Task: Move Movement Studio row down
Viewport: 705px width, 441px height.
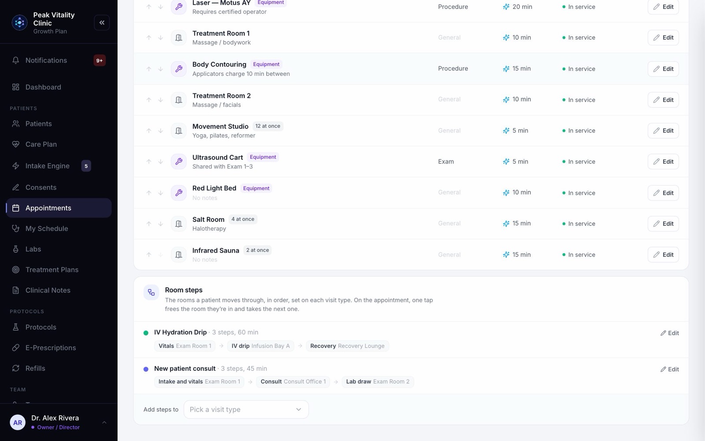Action: click(x=161, y=131)
